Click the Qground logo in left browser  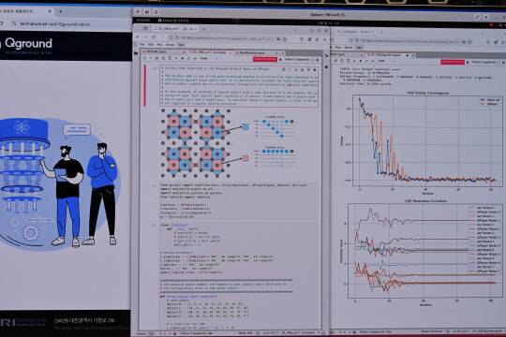[28, 43]
